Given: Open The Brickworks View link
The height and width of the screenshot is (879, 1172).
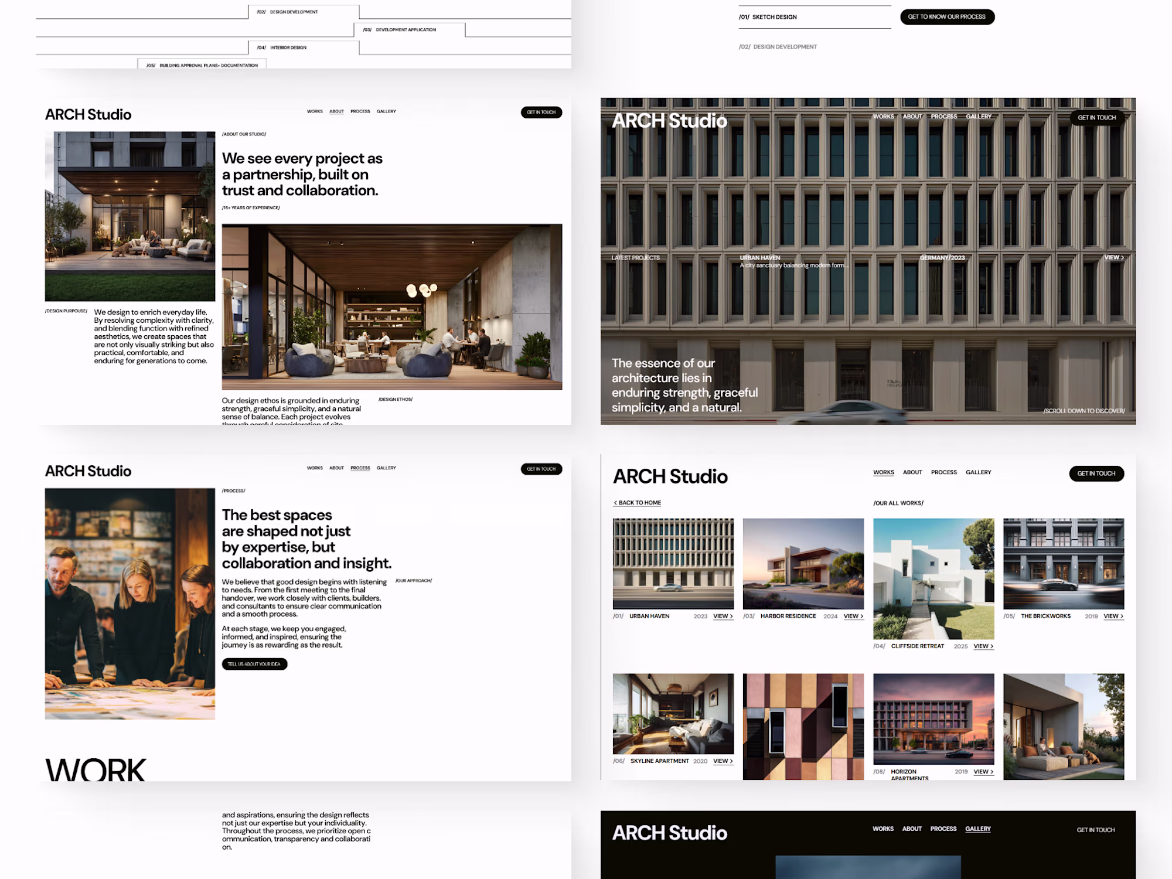Looking at the screenshot, I should tap(1113, 616).
